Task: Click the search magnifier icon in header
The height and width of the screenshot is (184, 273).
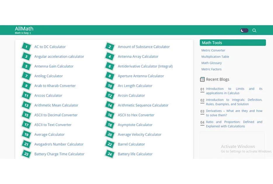Action: 254,30
